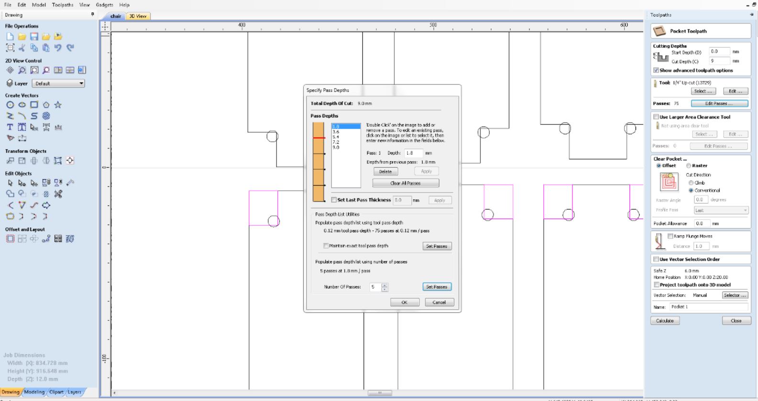Select the Pan view tool
This screenshot has height=401, width=758.
click(x=10, y=70)
